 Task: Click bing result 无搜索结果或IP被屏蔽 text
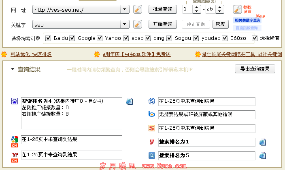pyautogui.click(x=196, y=114)
